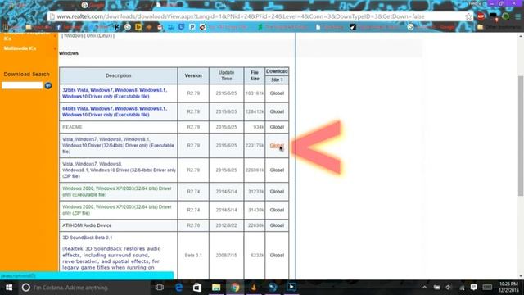Click the Update Time column header
The height and width of the screenshot is (295, 524).
pos(226,75)
